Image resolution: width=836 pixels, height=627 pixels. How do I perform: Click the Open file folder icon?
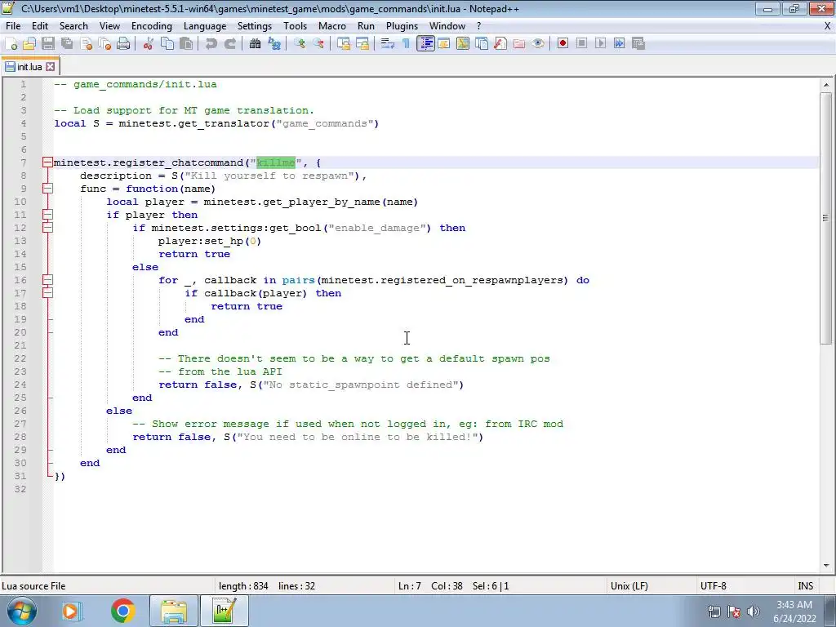pos(29,44)
